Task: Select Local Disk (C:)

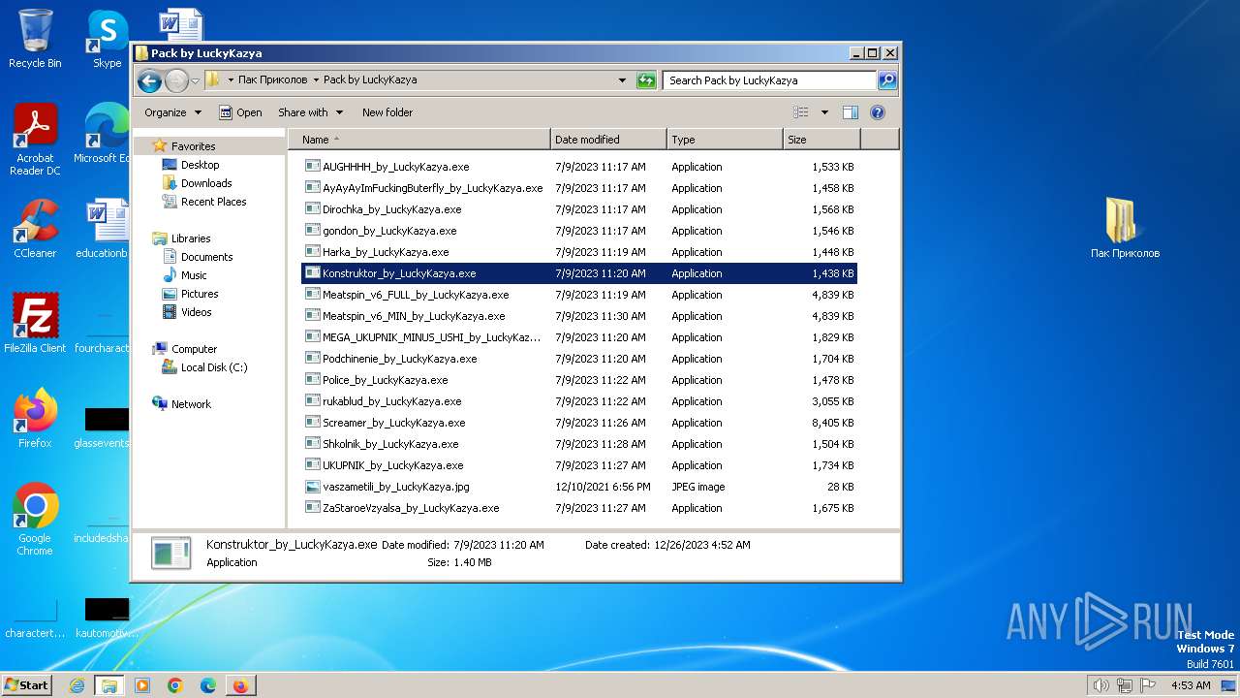Action: click(x=214, y=367)
